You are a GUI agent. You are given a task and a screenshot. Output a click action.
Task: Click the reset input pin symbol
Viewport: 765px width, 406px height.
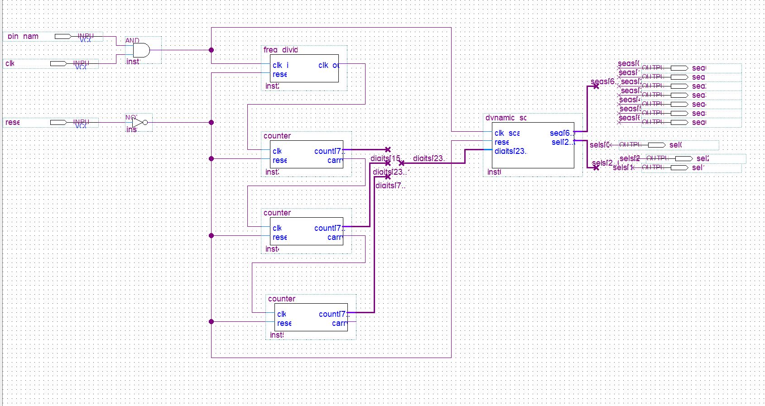point(58,122)
